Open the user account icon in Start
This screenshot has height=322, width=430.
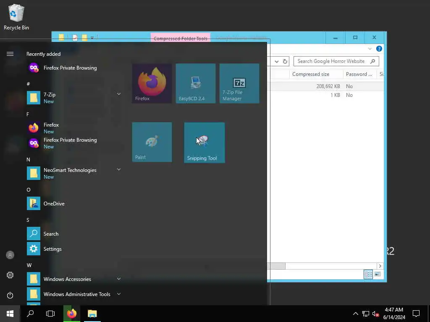point(10,255)
